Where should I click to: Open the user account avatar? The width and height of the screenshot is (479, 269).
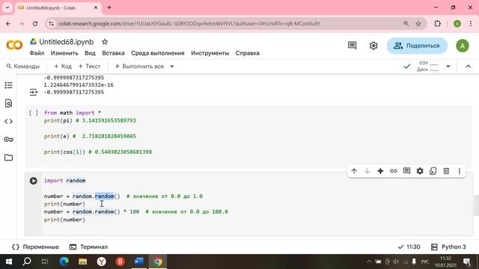click(463, 46)
